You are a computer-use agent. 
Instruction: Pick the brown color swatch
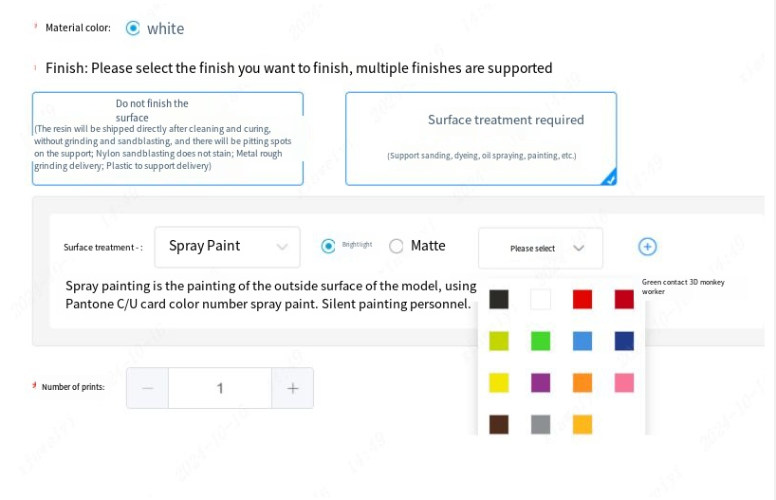[x=499, y=424]
